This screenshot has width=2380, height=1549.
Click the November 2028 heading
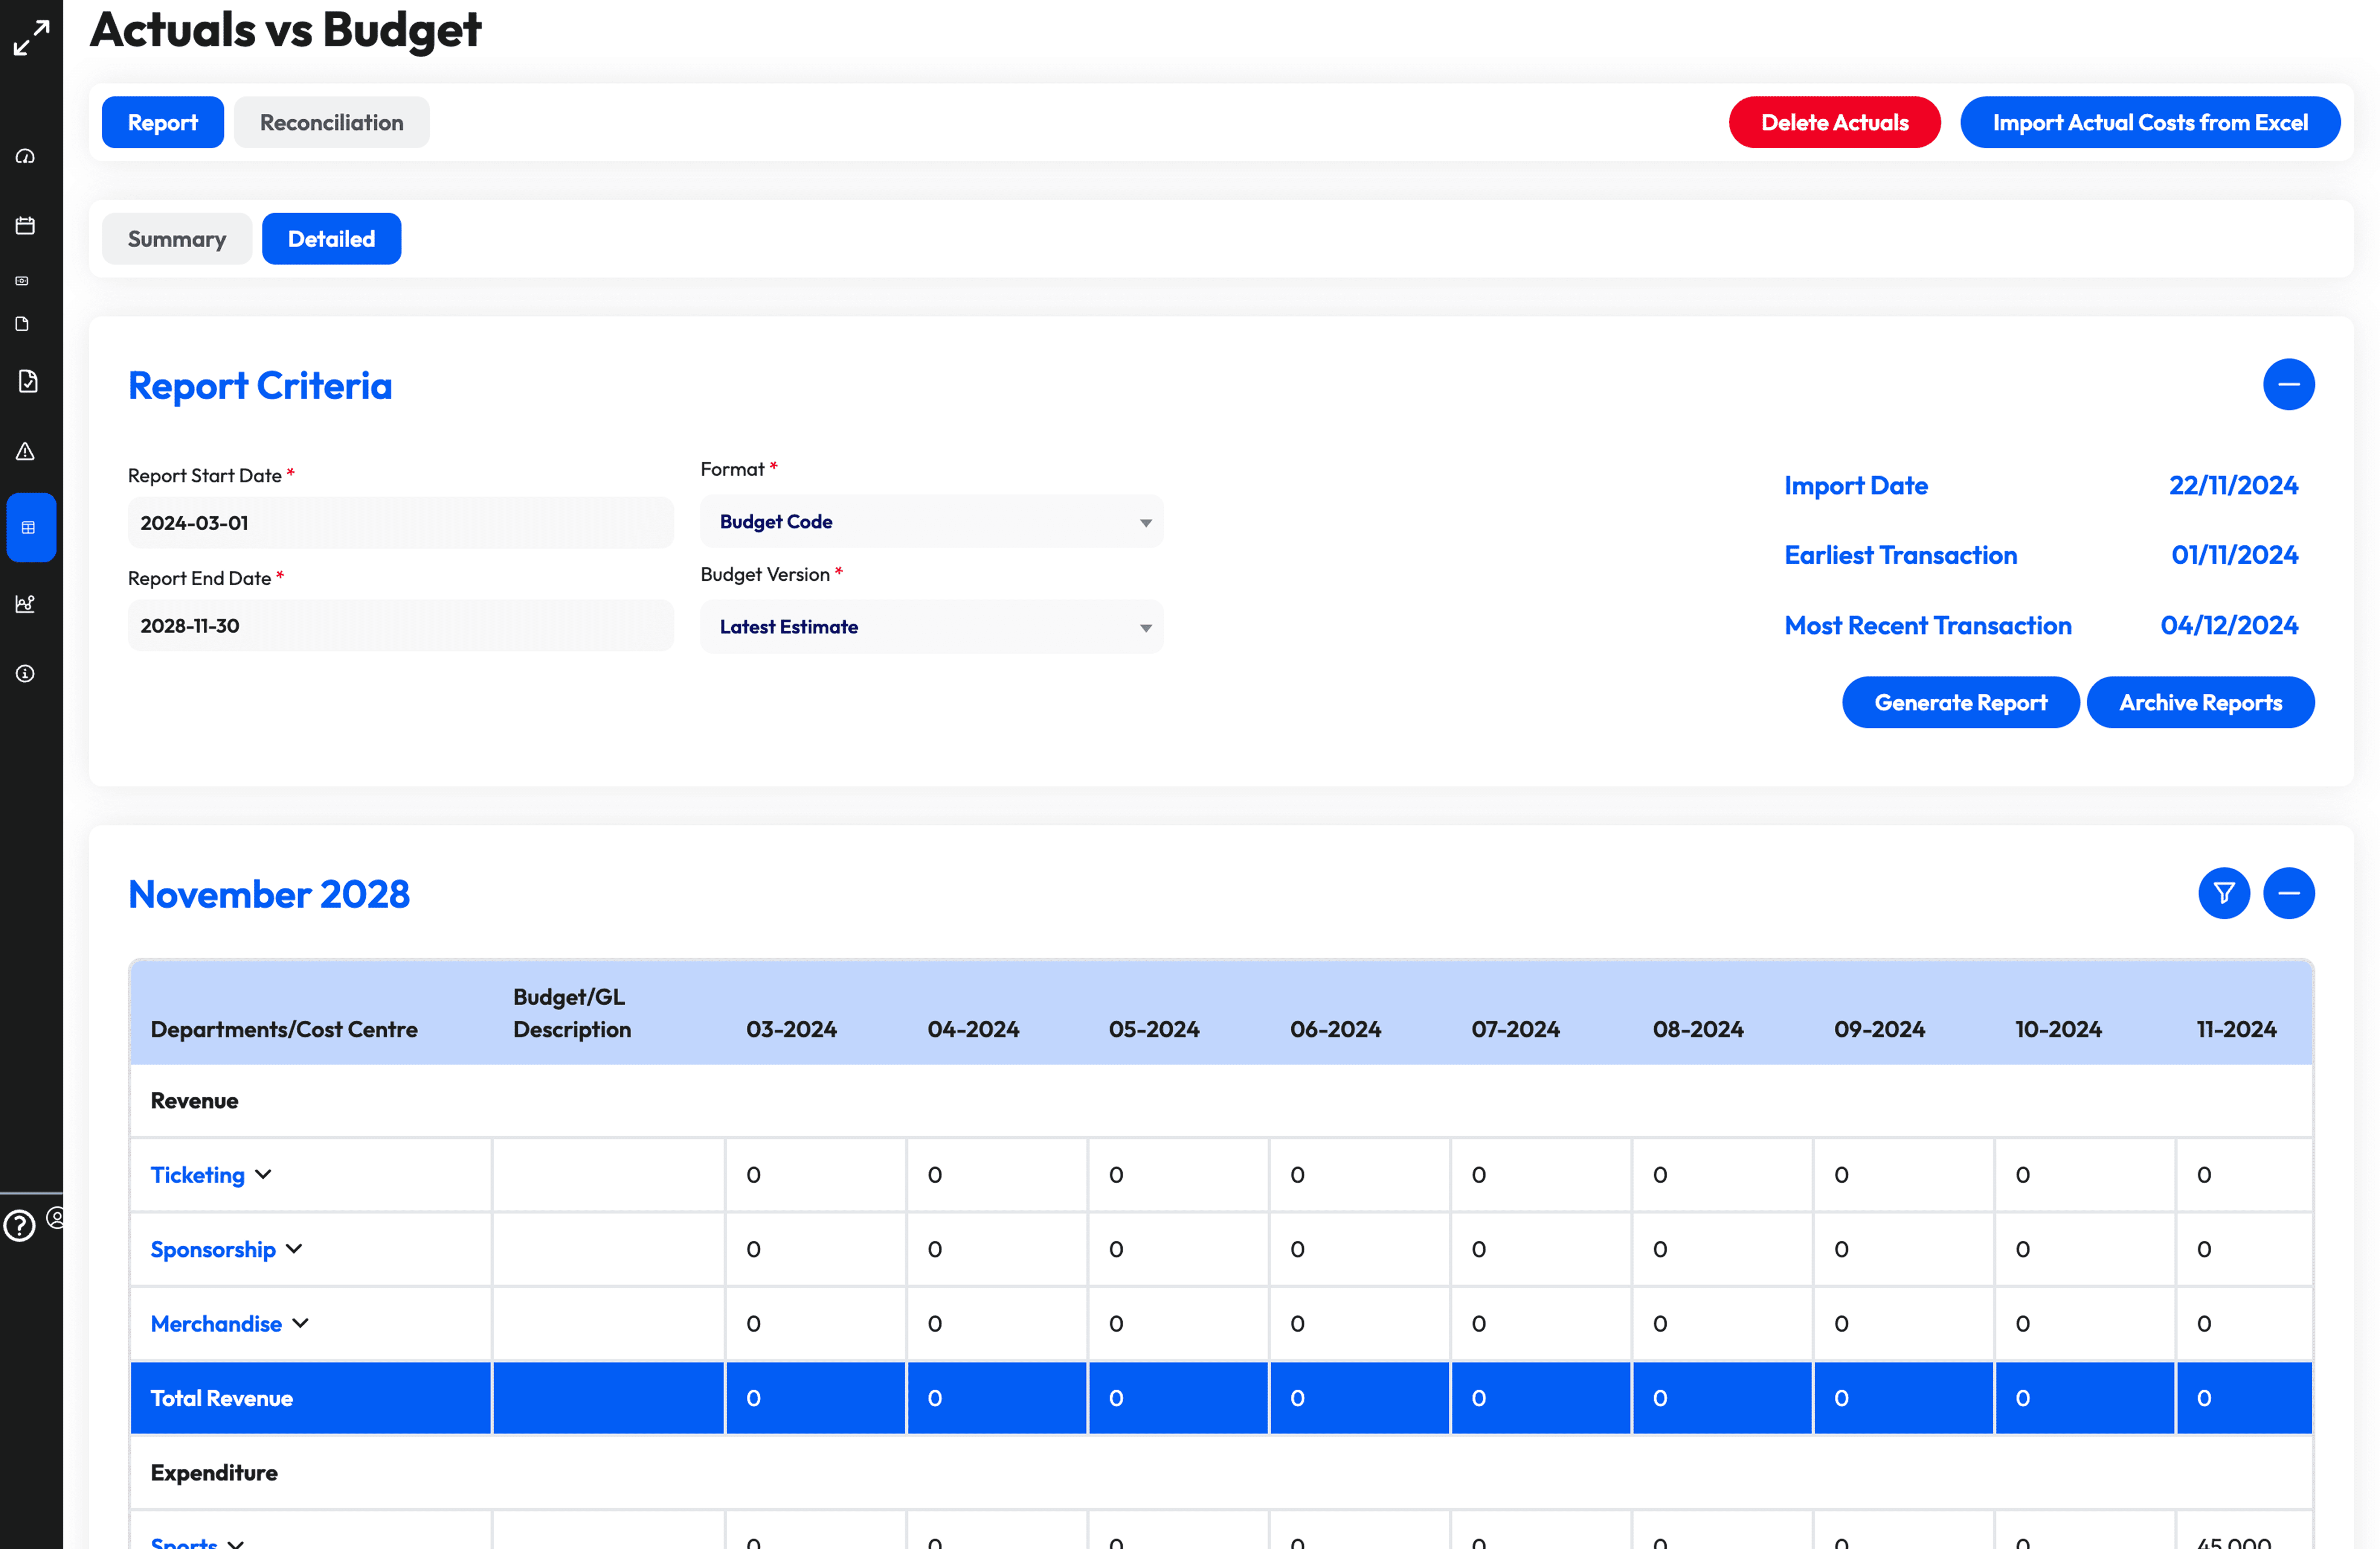pyautogui.click(x=269, y=895)
